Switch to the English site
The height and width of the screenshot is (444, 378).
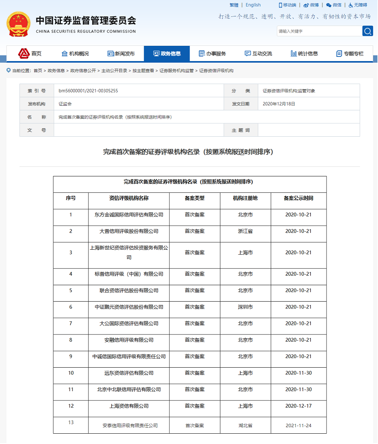[x=253, y=5]
